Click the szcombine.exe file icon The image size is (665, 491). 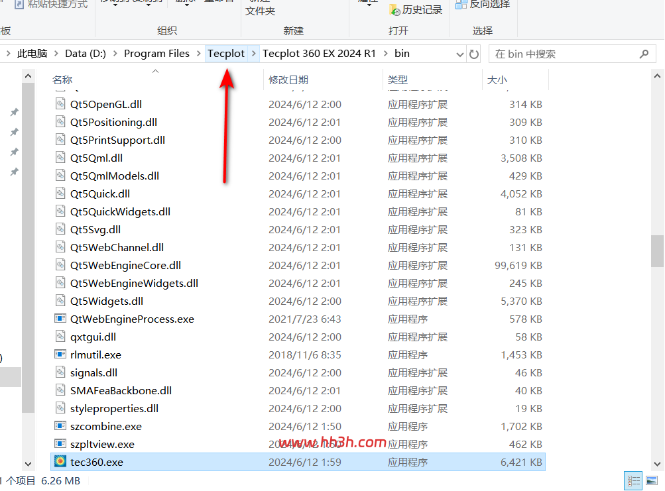60,425
